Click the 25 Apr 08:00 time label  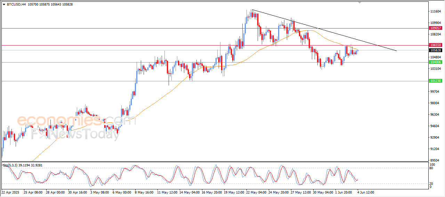(33, 192)
